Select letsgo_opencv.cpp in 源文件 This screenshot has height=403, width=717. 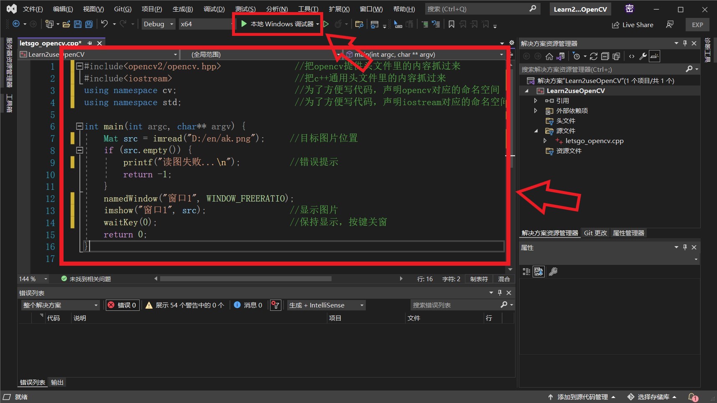click(595, 141)
